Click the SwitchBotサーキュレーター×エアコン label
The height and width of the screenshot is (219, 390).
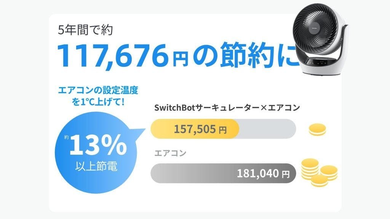click(x=227, y=108)
